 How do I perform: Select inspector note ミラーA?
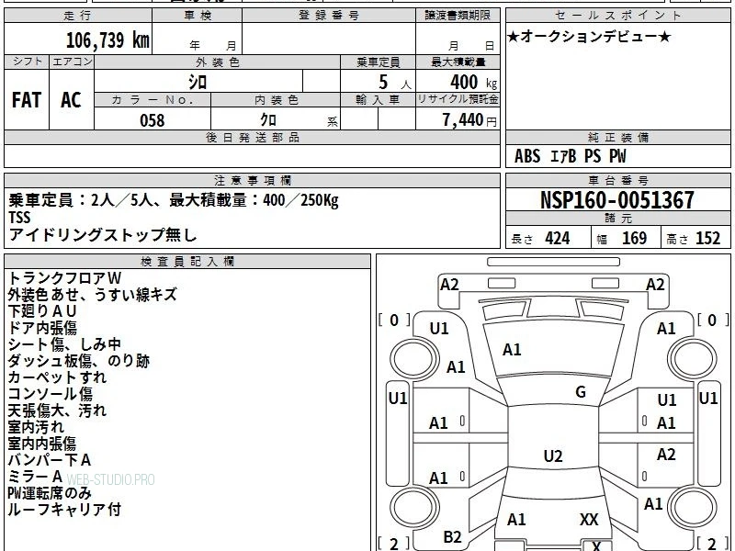[x=35, y=477]
